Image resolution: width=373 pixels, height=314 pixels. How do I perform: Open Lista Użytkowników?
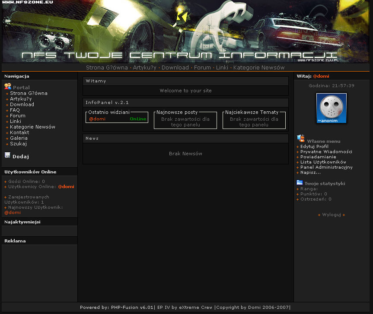[x=323, y=162]
